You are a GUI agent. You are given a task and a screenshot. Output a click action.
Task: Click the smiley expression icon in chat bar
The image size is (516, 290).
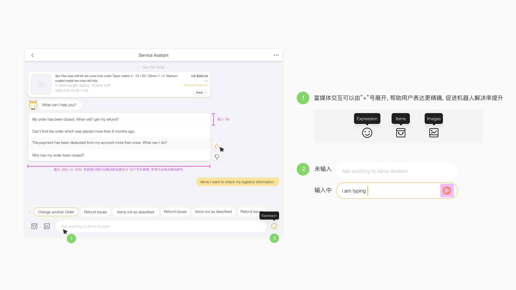pyautogui.click(x=274, y=226)
